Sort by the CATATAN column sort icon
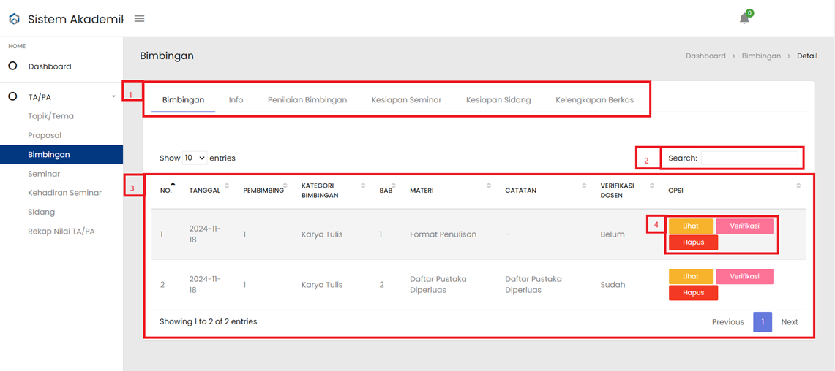835x371 pixels. 585,185
